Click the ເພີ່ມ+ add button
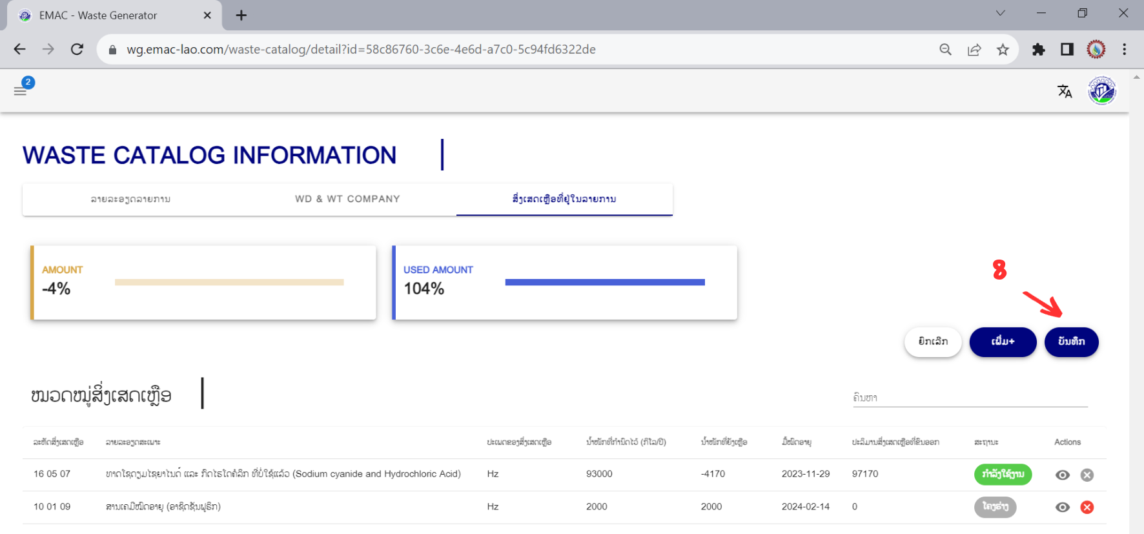 (x=1003, y=342)
